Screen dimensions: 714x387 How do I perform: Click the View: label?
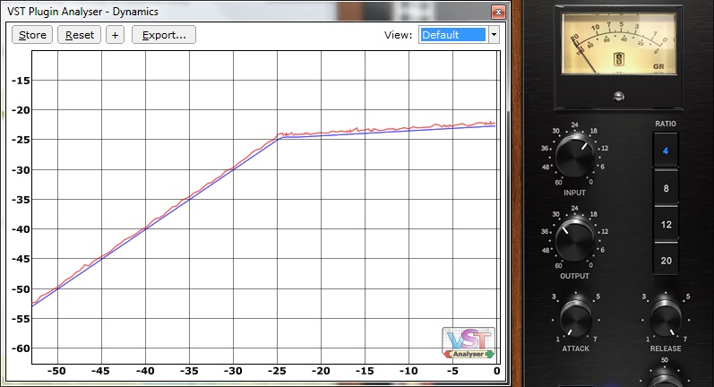pyautogui.click(x=398, y=35)
